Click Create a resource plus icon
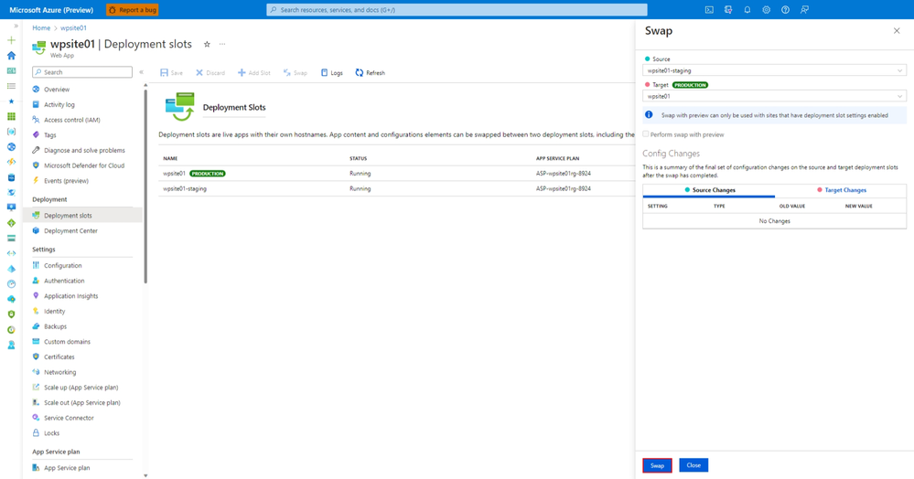The width and height of the screenshot is (914, 479). (11, 40)
